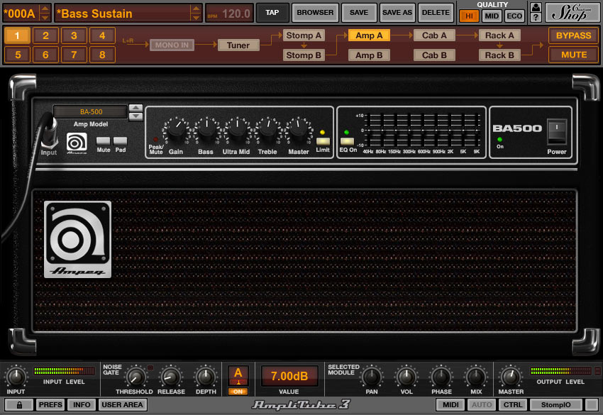603x415 pixels.
Task: Click the Bass knob on amp
Action: point(206,130)
